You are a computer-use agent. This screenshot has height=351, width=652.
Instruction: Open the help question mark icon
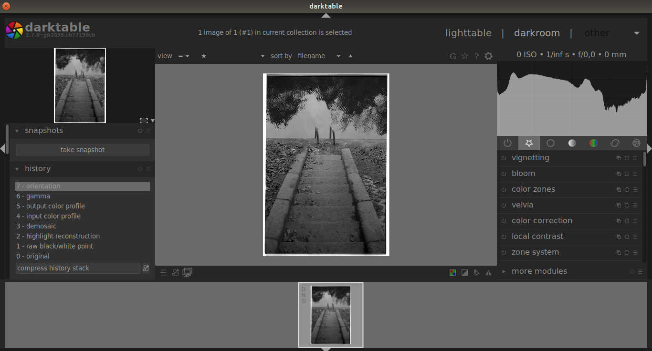coord(476,56)
